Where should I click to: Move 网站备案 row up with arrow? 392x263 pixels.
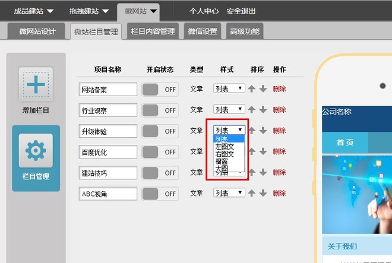[252, 89]
